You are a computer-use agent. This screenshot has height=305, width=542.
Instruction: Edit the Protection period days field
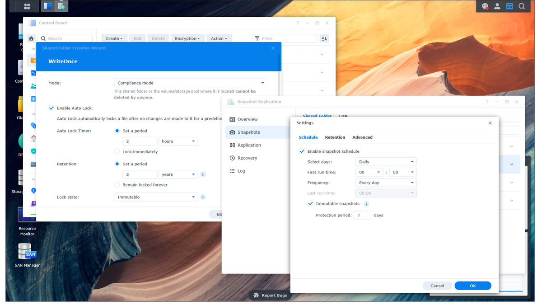[x=363, y=215]
